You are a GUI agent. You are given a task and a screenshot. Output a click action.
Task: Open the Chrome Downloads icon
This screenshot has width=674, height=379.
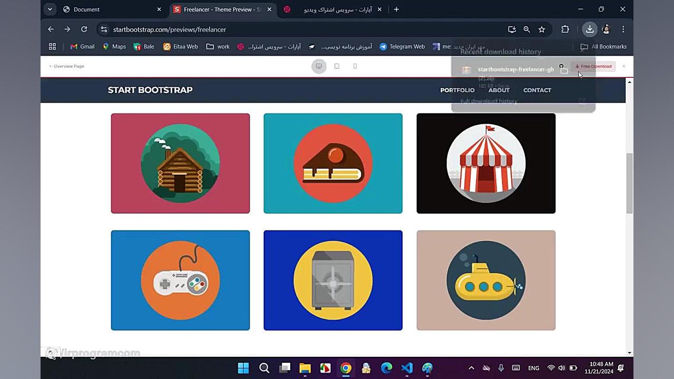[x=590, y=29]
